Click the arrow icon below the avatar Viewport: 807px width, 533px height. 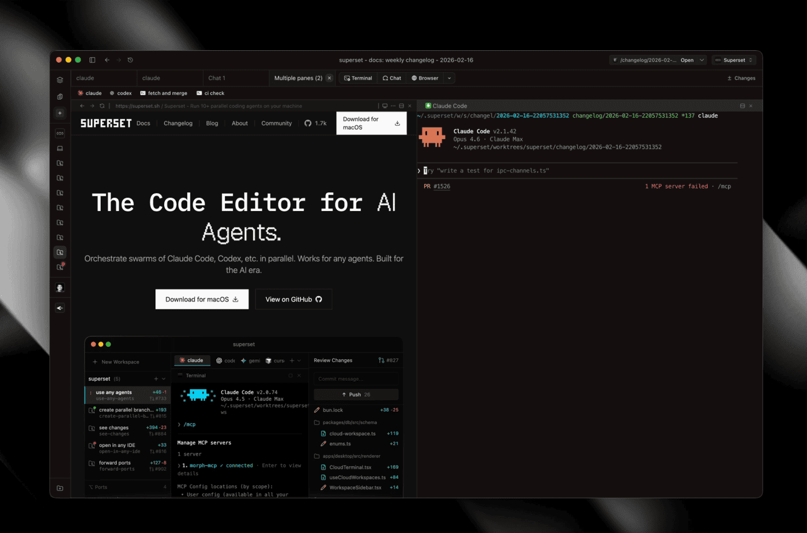pyautogui.click(x=60, y=308)
